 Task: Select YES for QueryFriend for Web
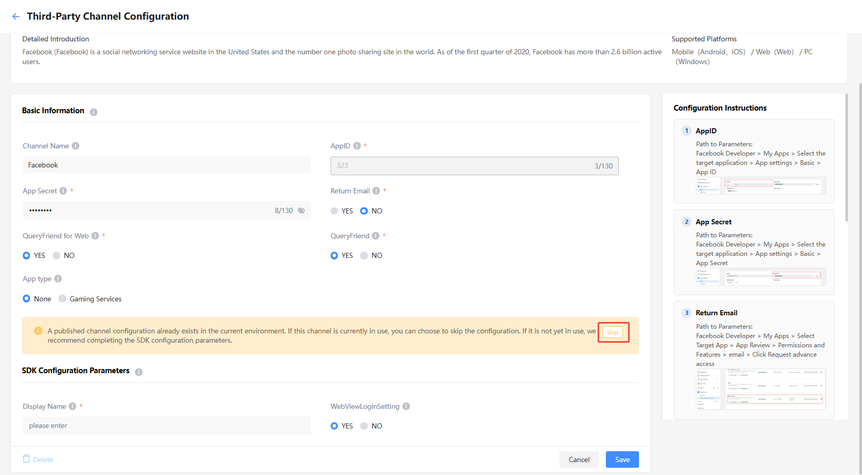[x=26, y=255]
